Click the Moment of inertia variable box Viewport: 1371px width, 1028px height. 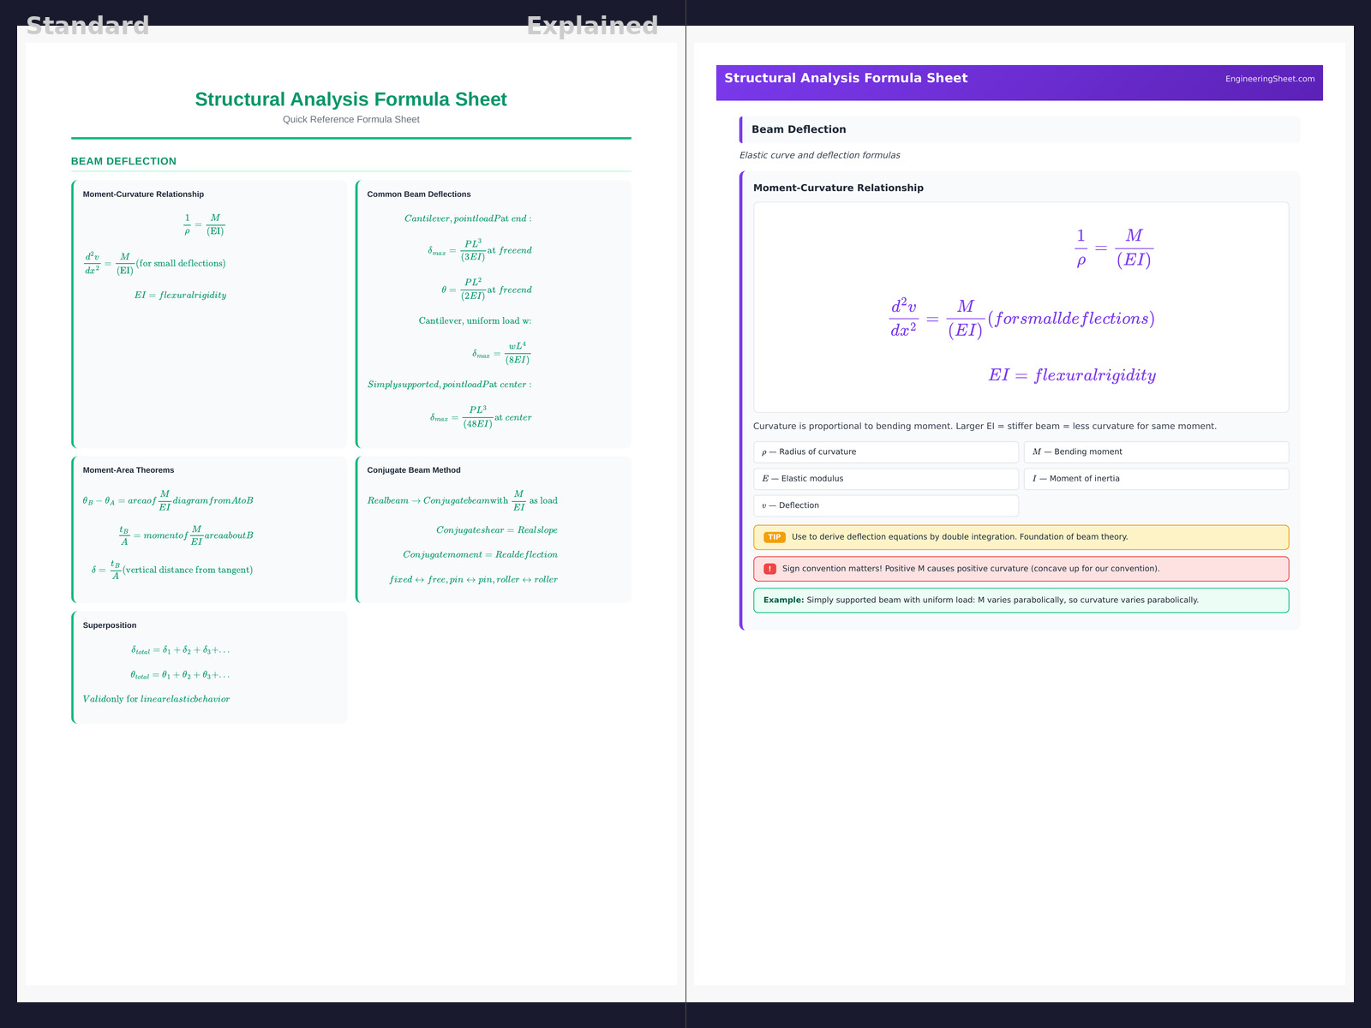1156,479
